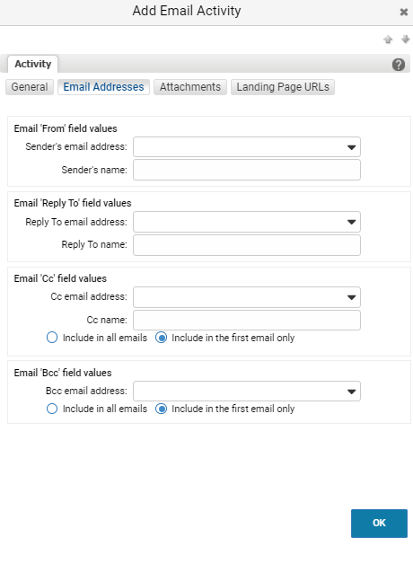
Task: Select Bcc 'Include in all emails' radio
Action: 52,409
